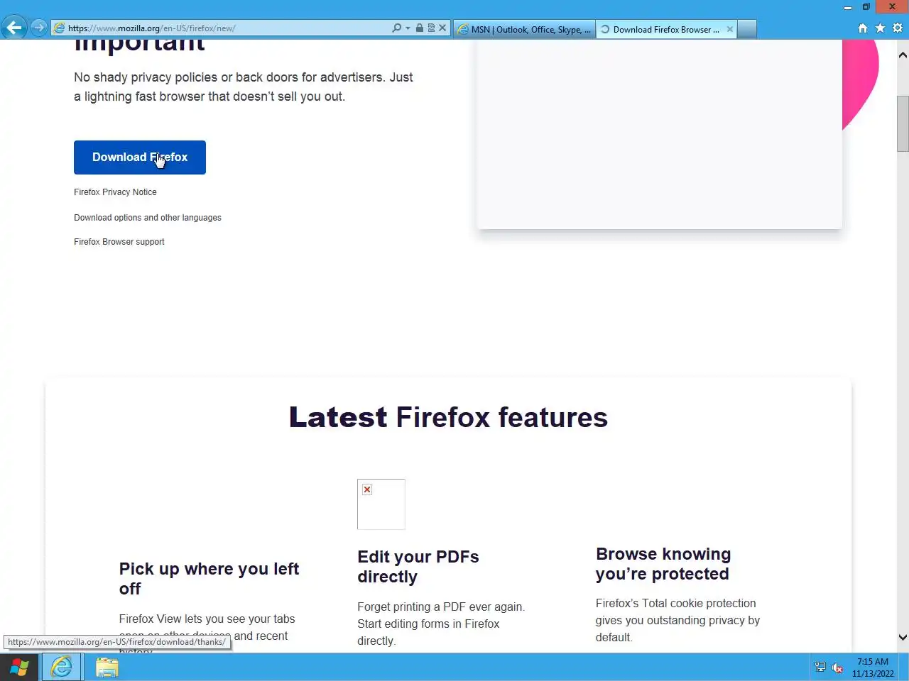Stop page loading with the X in address bar
909x681 pixels.
pos(442,28)
